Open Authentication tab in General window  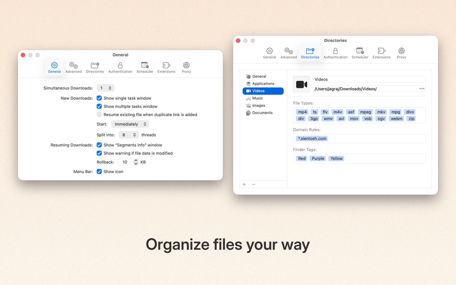(x=120, y=68)
